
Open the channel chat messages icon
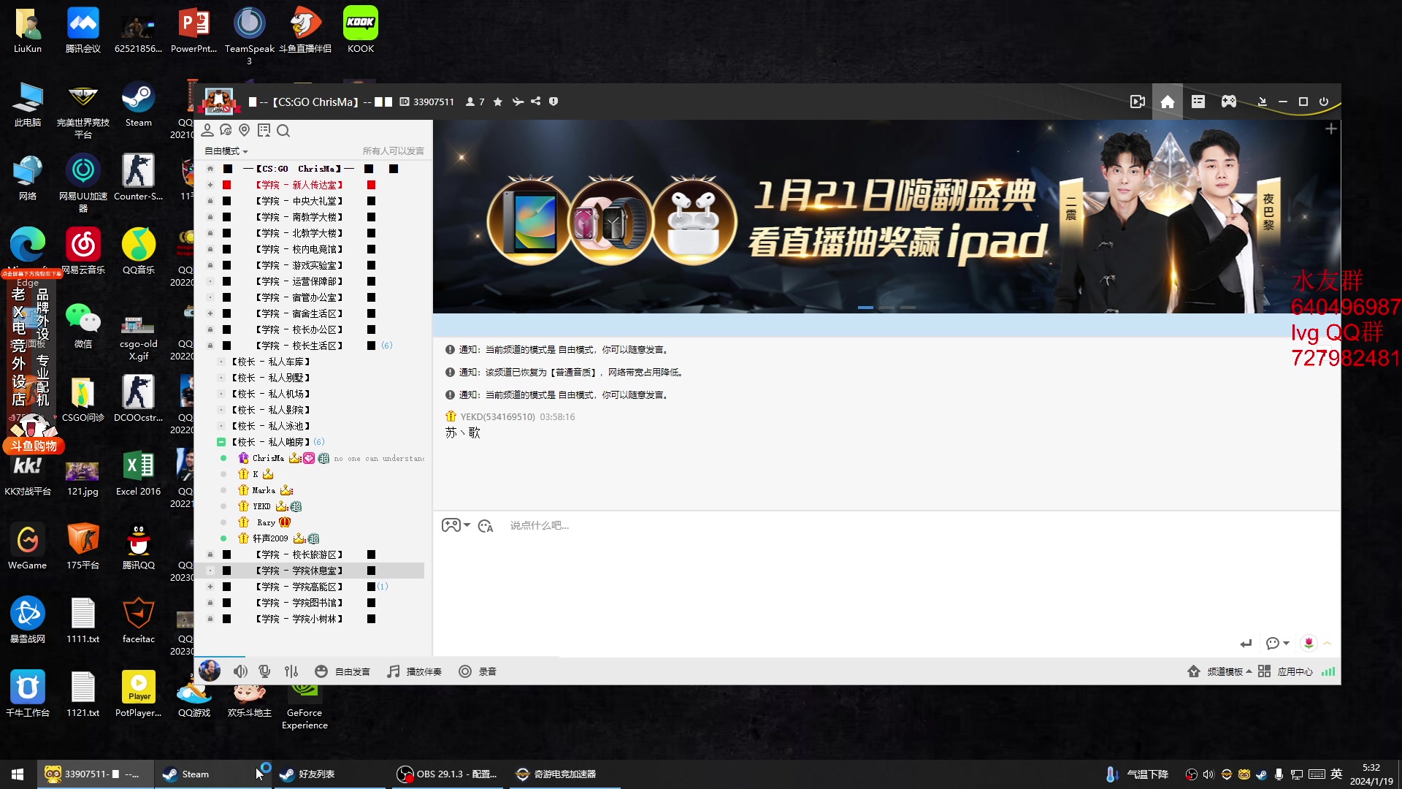226,130
